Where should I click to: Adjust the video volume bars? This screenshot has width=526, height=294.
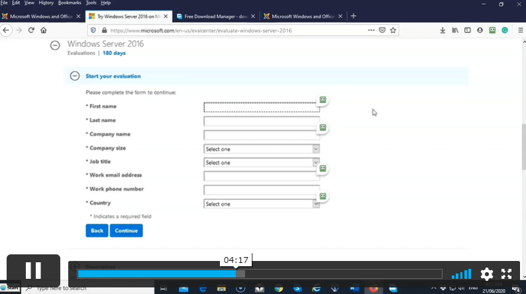(x=462, y=274)
